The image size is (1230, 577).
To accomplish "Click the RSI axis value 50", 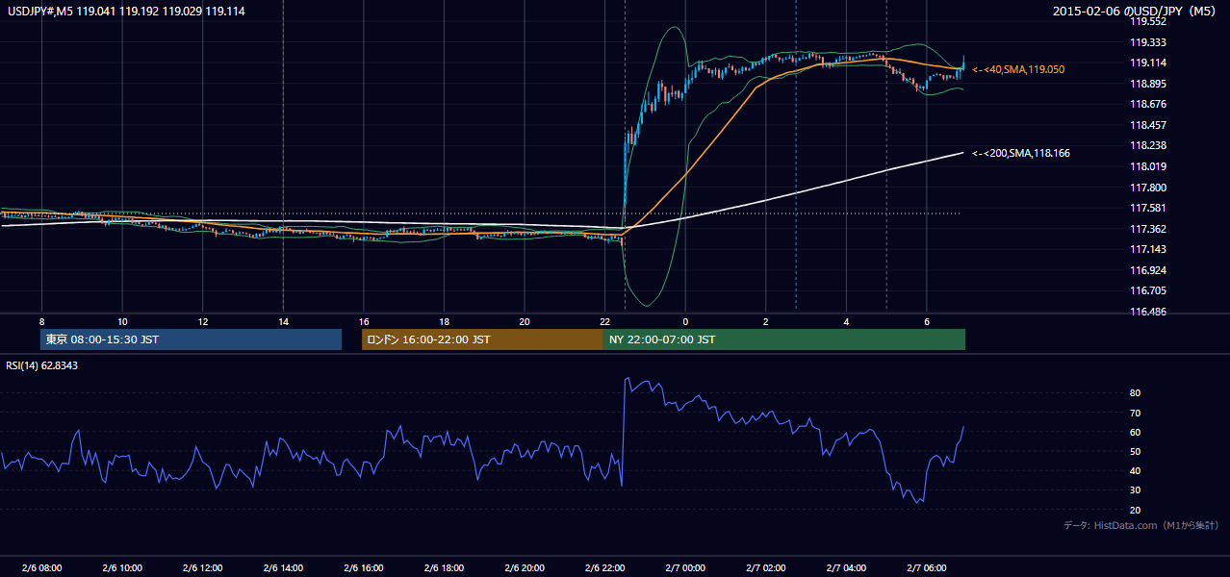I will [1135, 451].
